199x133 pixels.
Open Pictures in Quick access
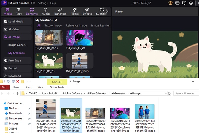pyautogui.click(x=14, y=124)
